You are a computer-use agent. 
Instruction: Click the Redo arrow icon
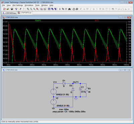pos(116,9)
